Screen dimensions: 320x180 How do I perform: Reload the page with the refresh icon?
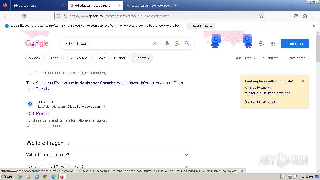tap(24, 16)
